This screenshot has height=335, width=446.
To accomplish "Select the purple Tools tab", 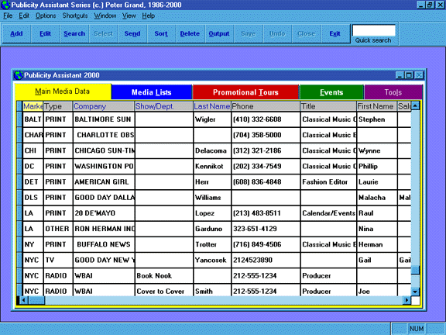I will pyautogui.click(x=393, y=92).
